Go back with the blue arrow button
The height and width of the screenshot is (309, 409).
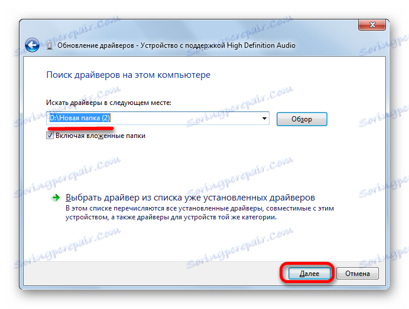pos(32,45)
